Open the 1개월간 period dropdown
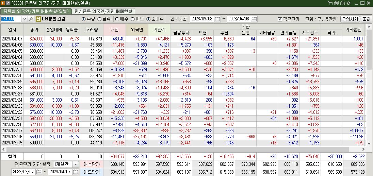 [76, 164]
